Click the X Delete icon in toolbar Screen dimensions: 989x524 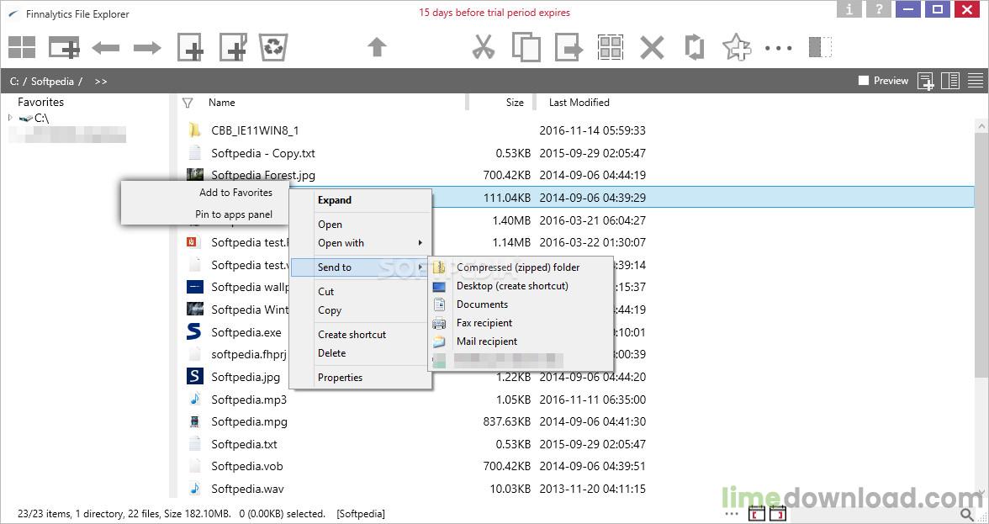point(653,48)
